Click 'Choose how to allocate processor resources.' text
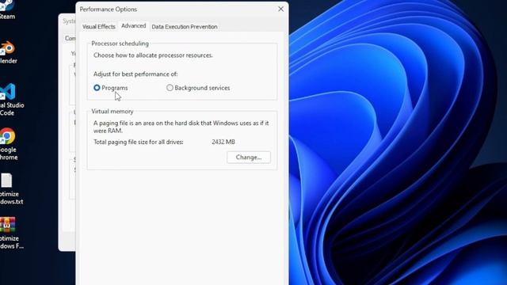Screen dimensions: 507x285 pyautogui.click(x=153, y=55)
